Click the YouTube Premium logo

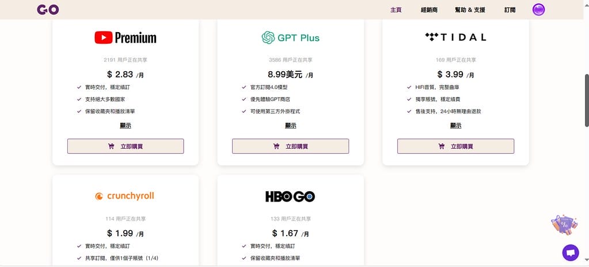tap(126, 38)
